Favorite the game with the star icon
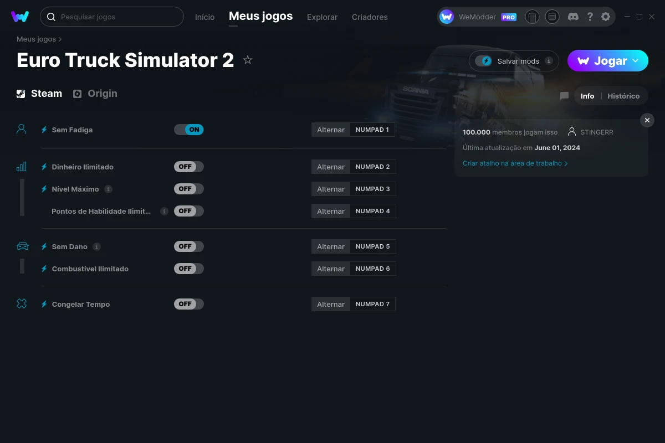Viewport: 665px width, 443px height. [x=248, y=60]
